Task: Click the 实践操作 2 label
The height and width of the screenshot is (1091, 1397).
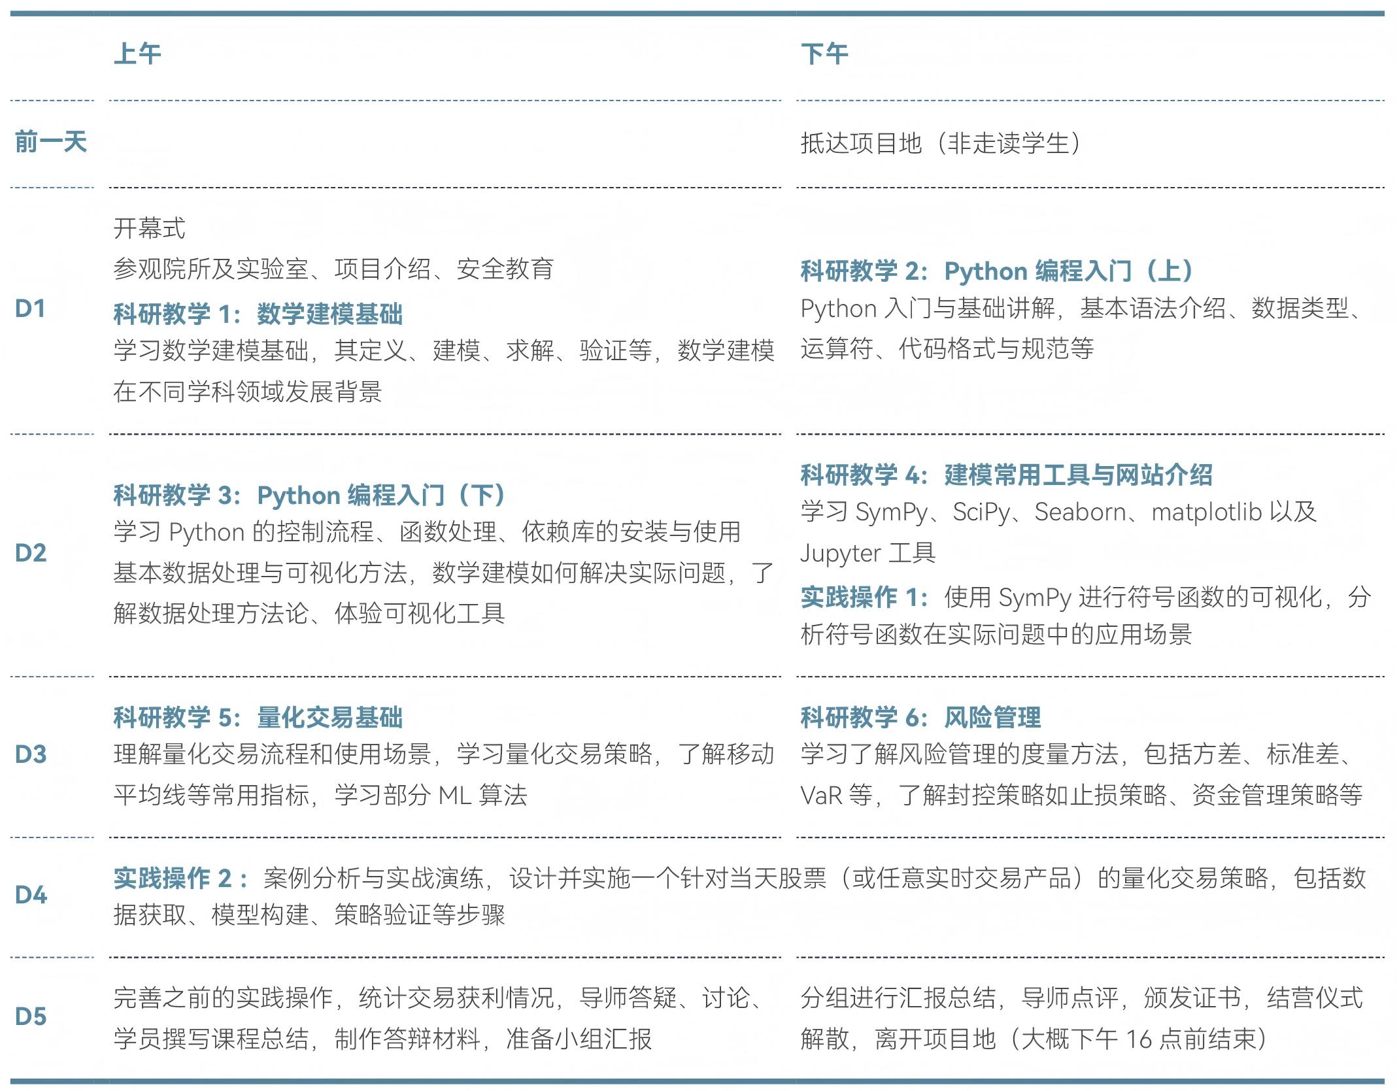Action: click(x=179, y=879)
